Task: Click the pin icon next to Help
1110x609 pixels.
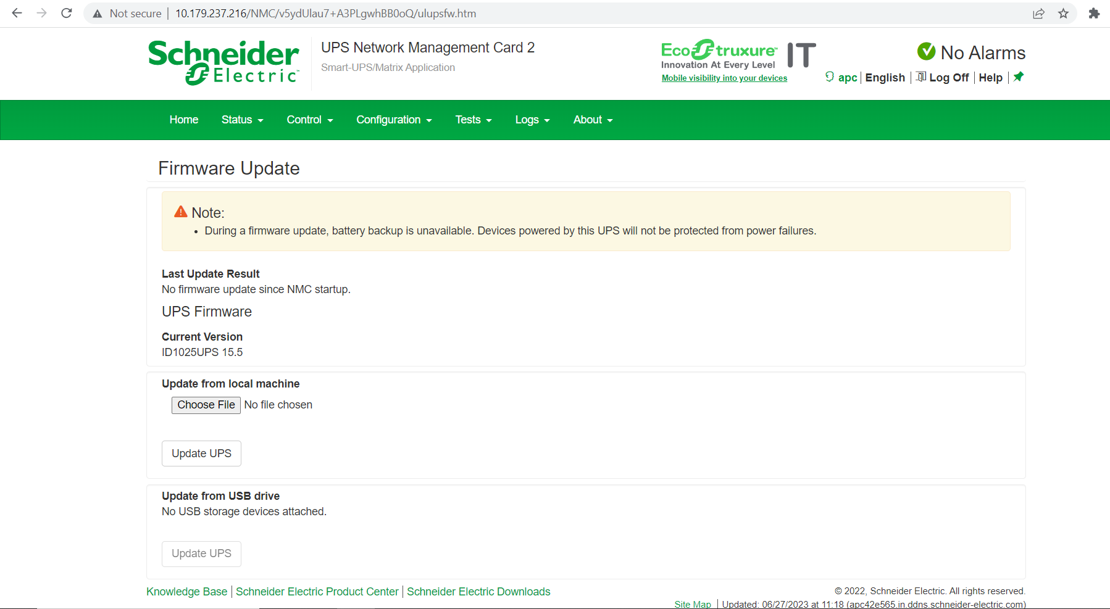Action: 1019,77
